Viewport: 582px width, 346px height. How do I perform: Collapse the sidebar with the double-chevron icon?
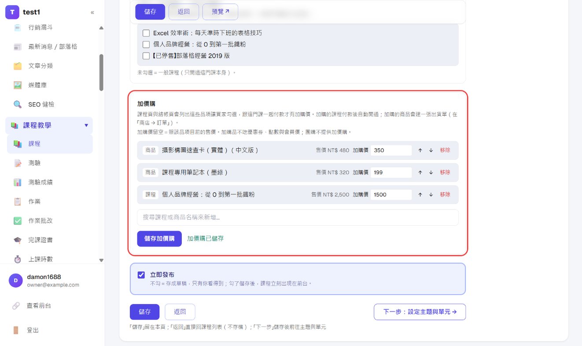(92, 12)
